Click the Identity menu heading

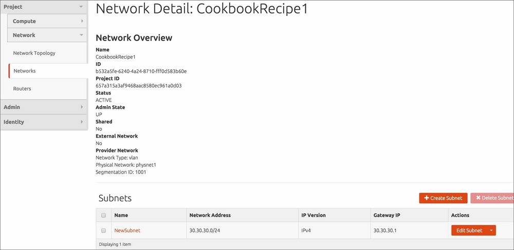coord(14,122)
